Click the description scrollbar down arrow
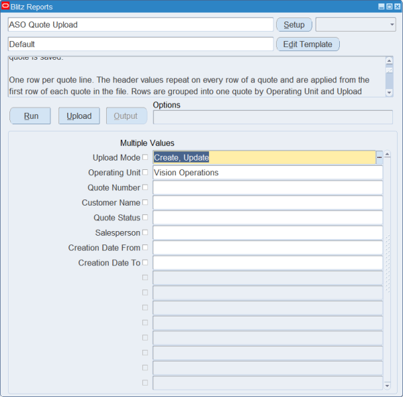 (x=390, y=93)
